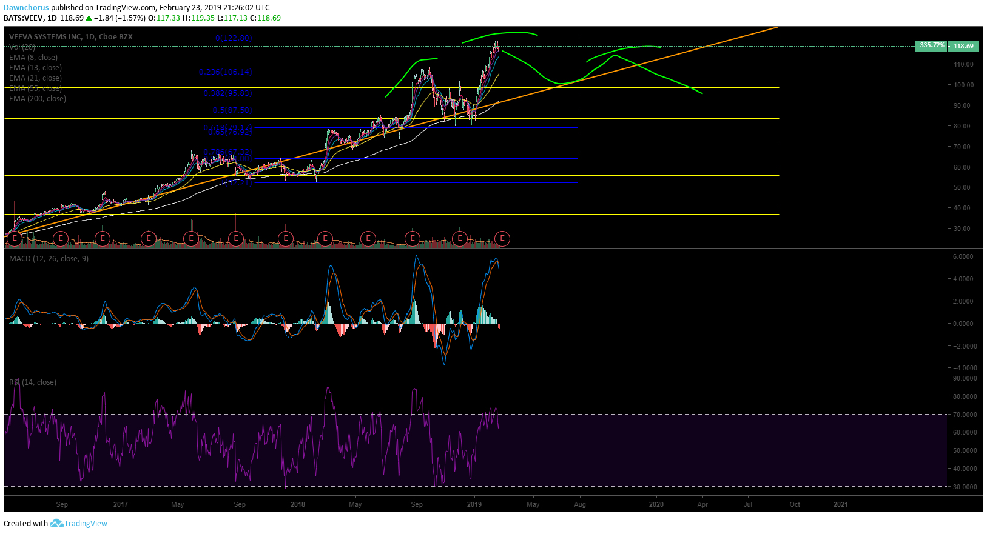Click the 70.00 price axis value
The width and height of the screenshot is (987, 534).
pos(962,147)
